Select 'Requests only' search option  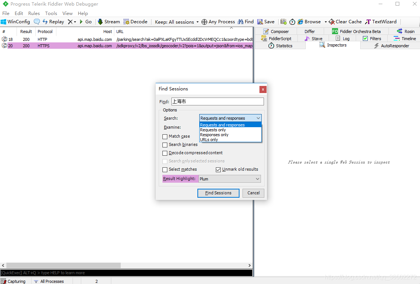click(x=230, y=130)
